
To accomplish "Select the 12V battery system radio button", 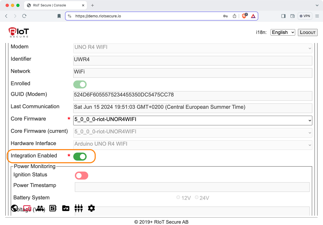I will pos(178,197).
